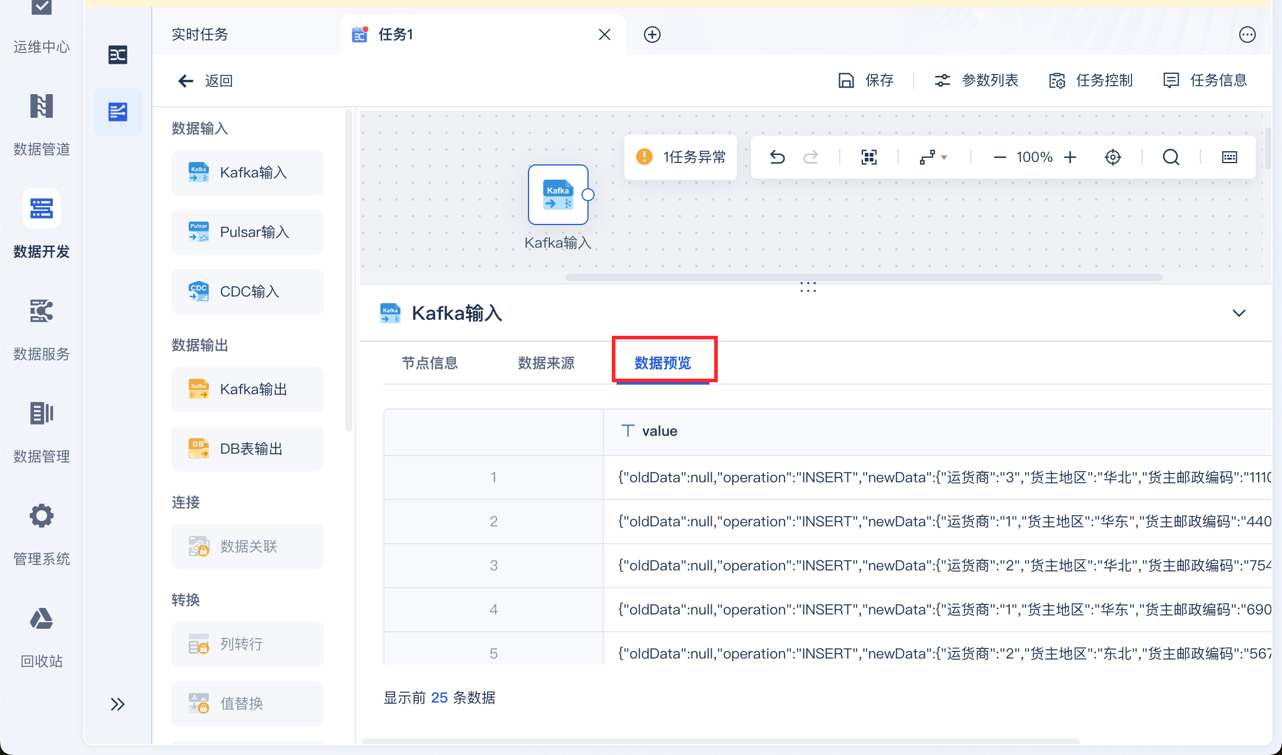This screenshot has height=755, width=1282.
Task: Collapse the Kafka输入 panel chevron
Action: pyautogui.click(x=1239, y=313)
